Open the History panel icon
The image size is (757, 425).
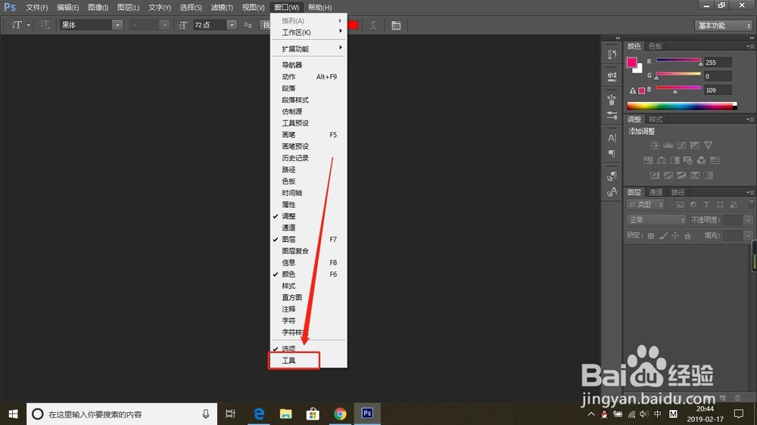[612, 54]
